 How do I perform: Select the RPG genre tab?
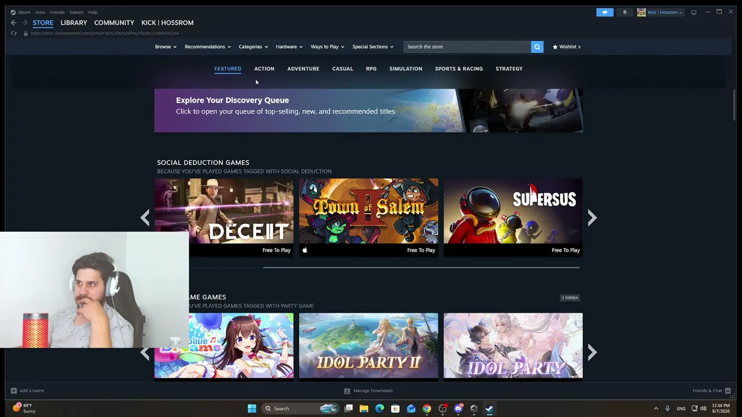pyautogui.click(x=372, y=69)
